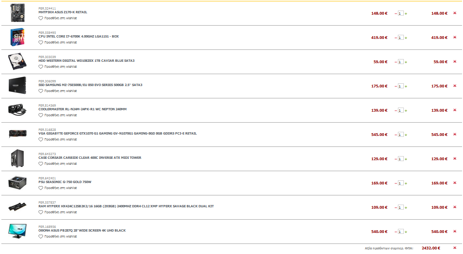Click quantity field of Intel i7-6700K row
This screenshot has width=463, height=254.
(401, 38)
